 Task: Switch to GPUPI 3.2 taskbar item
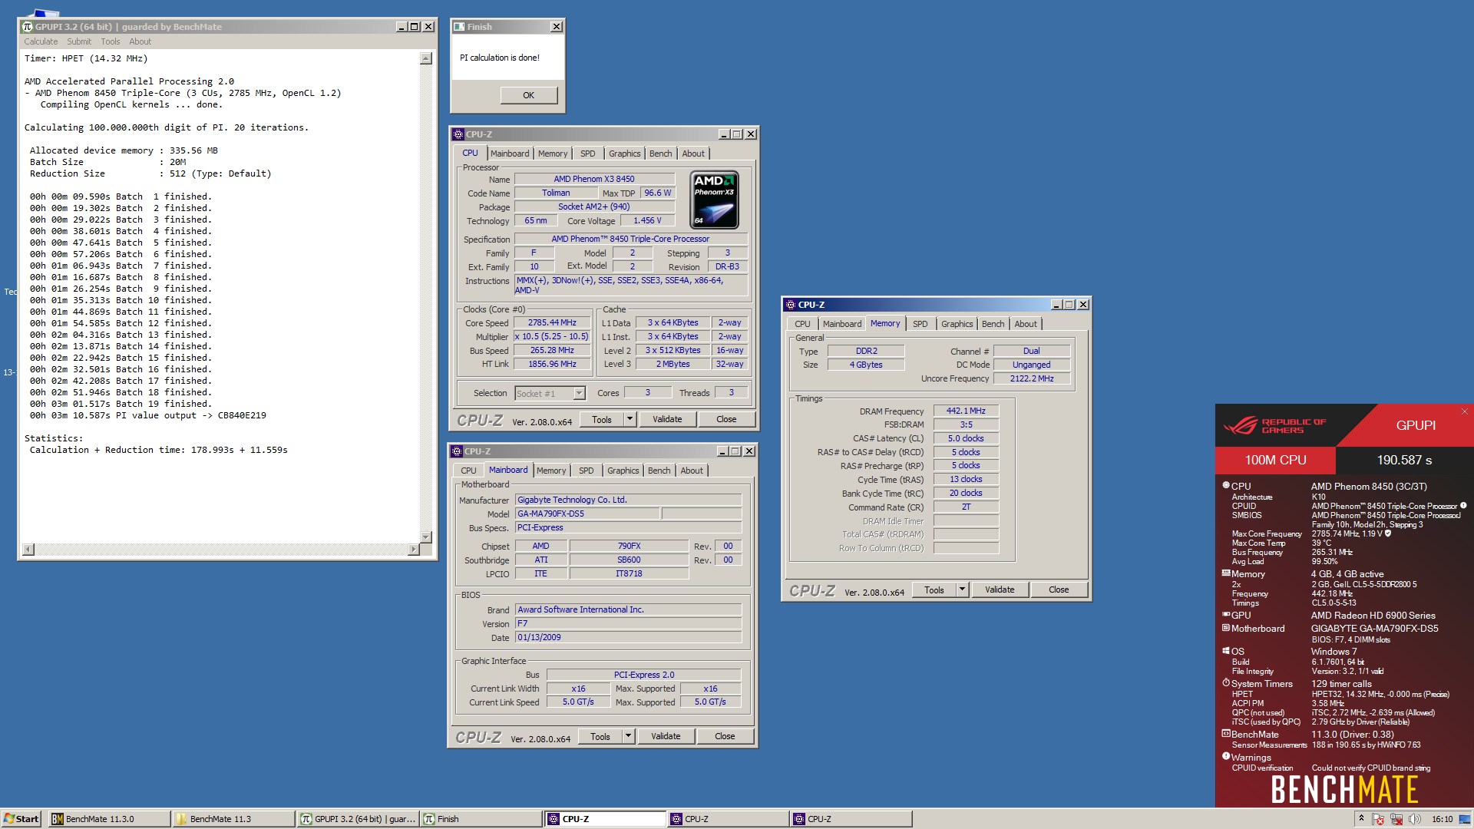click(358, 819)
